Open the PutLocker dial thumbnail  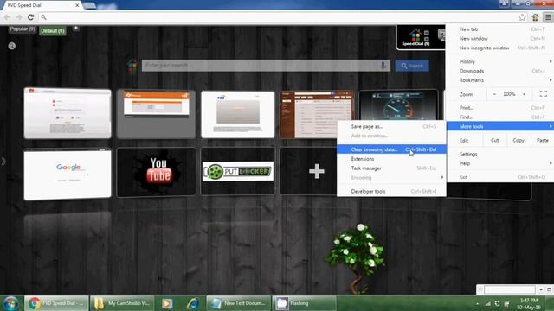238,171
